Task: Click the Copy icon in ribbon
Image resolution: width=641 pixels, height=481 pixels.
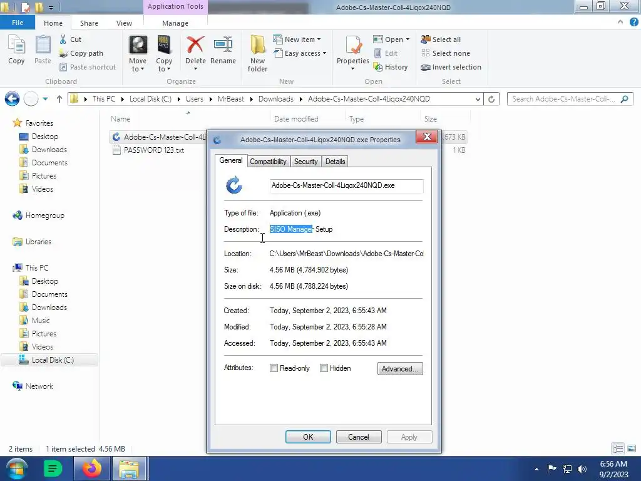Action: coord(16,50)
